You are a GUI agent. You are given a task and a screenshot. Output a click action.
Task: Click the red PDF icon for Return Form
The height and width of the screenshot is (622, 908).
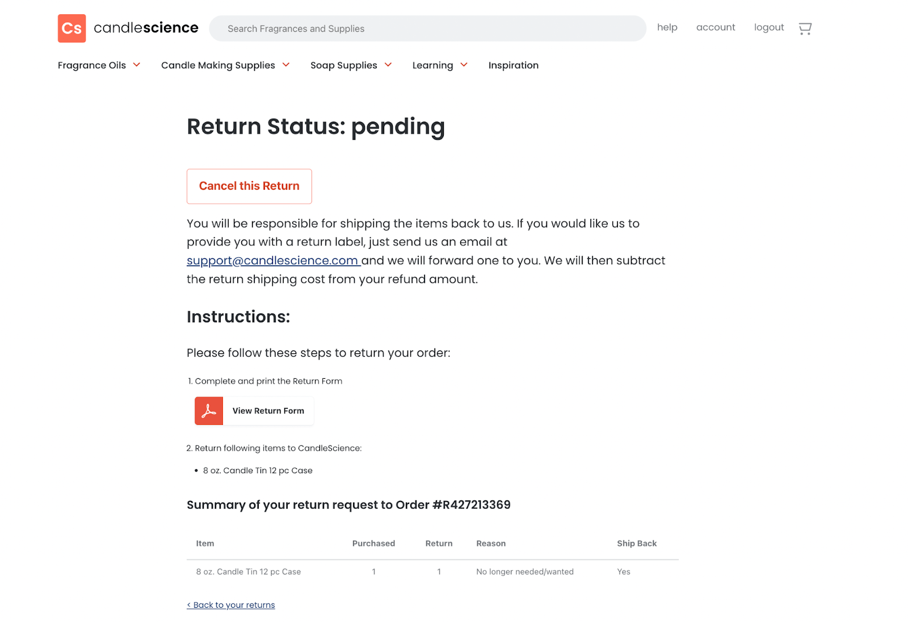209,411
